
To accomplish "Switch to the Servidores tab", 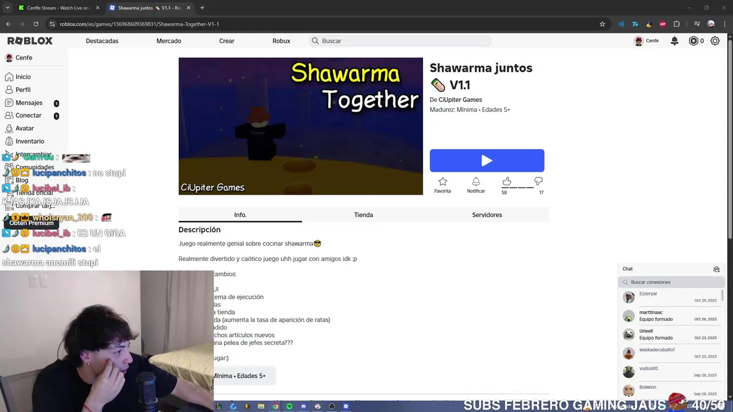I will coord(487,215).
